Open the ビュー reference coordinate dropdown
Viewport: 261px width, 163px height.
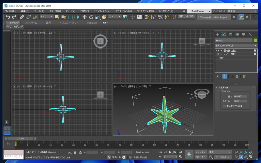click(x=115, y=17)
